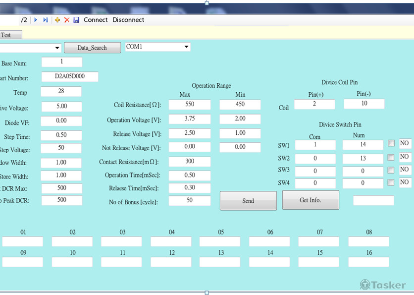Click the Part Number field D2A05D000

click(70, 77)
